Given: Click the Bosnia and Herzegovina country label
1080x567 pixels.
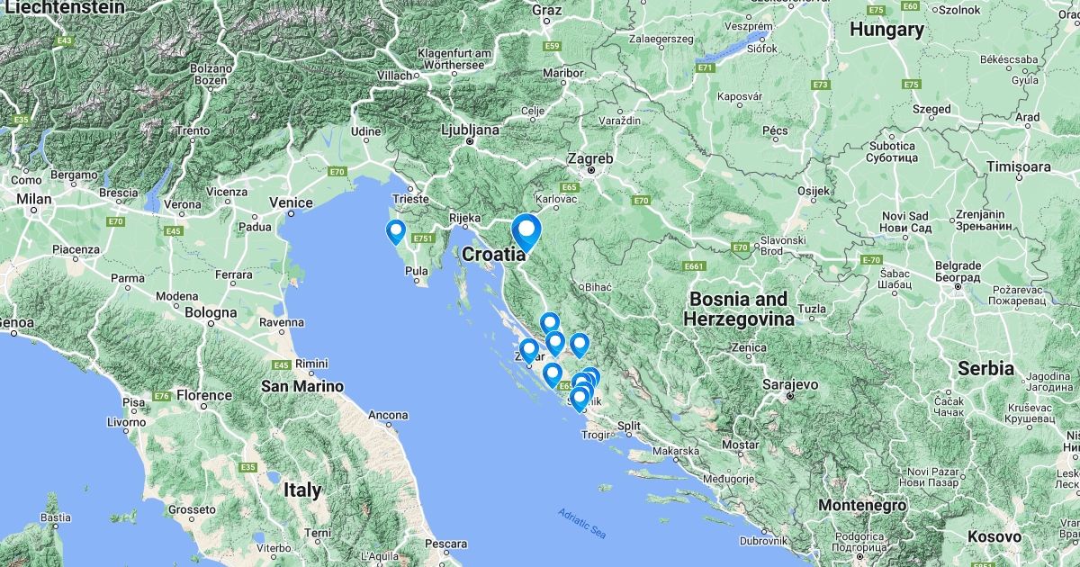Looking at the screenshot, I should pos(738,309).
